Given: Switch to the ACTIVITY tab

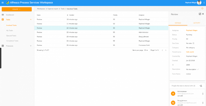Looking at the screenshot, I should coord(197,23).
